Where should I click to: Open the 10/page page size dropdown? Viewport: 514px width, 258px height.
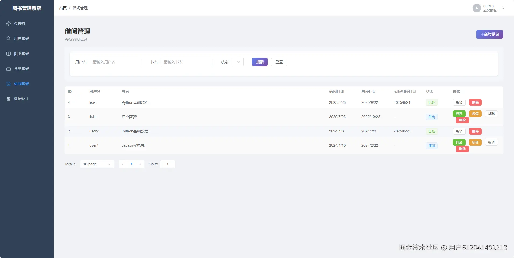(x=97, y=164)
